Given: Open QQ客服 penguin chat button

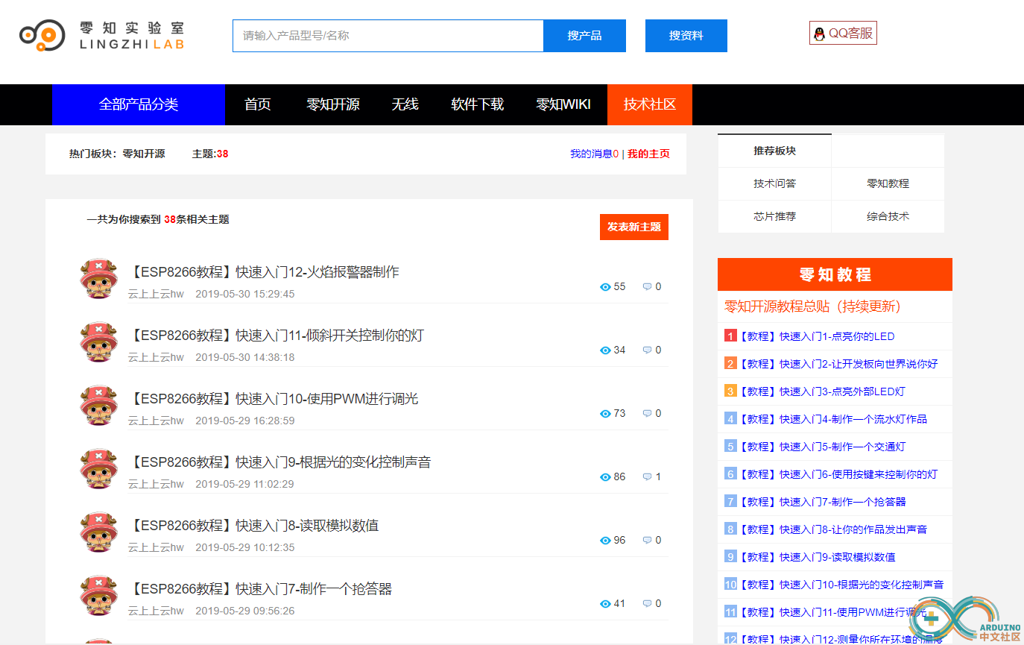Looking at the screenshot, I should pyautogui.click(x=843, y=33).
